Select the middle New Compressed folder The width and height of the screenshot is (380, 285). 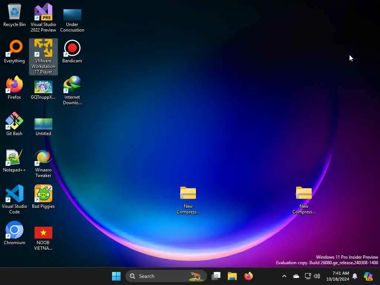tap(188, 200)
